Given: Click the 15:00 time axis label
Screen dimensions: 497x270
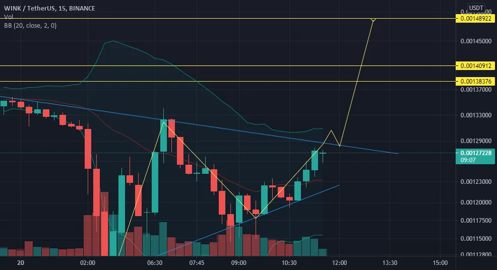Looking at the screenshot, I should (440, 263).
